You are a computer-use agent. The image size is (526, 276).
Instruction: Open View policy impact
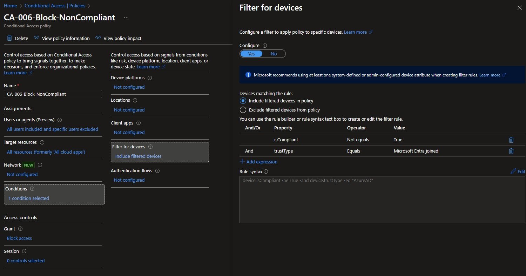122,38
